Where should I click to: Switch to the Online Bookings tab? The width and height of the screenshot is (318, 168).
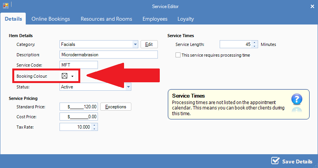(51, 19)
